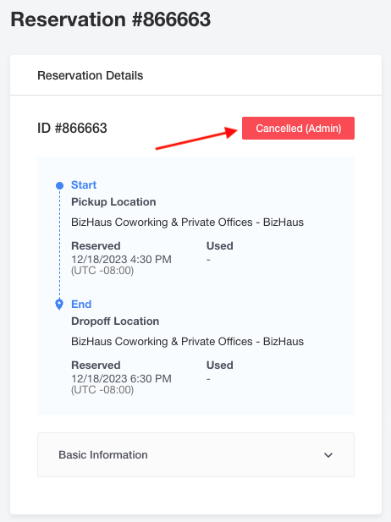Screen dimensions: 391x522
Task: Click the End location pin icon
Action: (59, 304)
